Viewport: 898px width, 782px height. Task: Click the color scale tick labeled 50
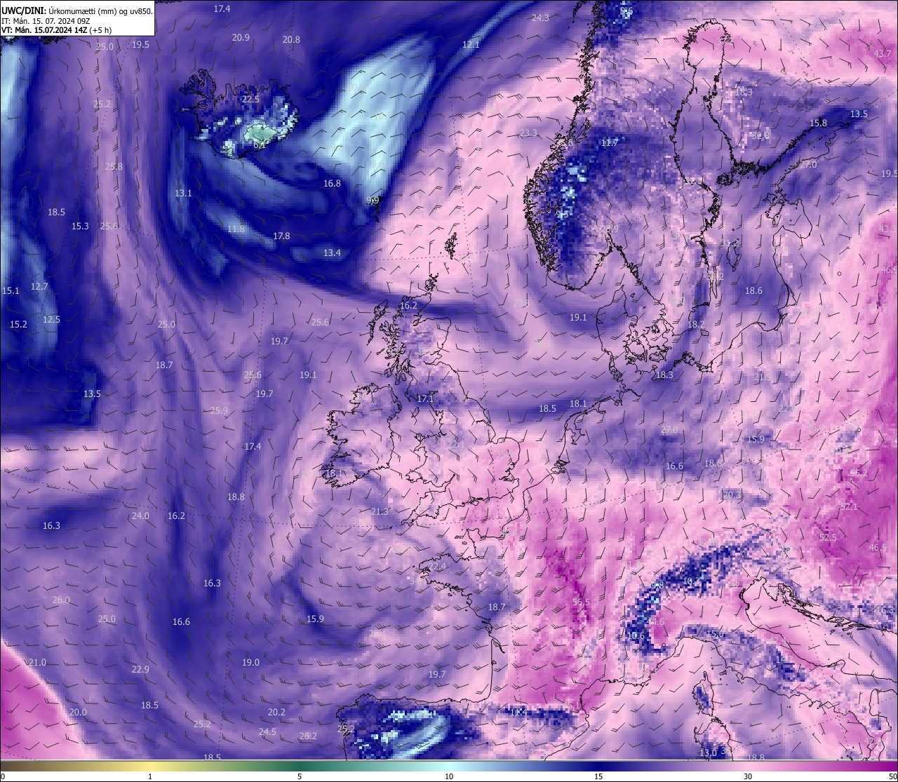(892, 776)
